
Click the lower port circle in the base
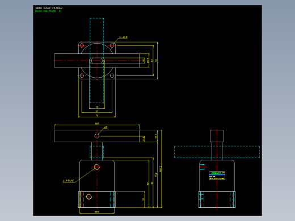(89, 197)
